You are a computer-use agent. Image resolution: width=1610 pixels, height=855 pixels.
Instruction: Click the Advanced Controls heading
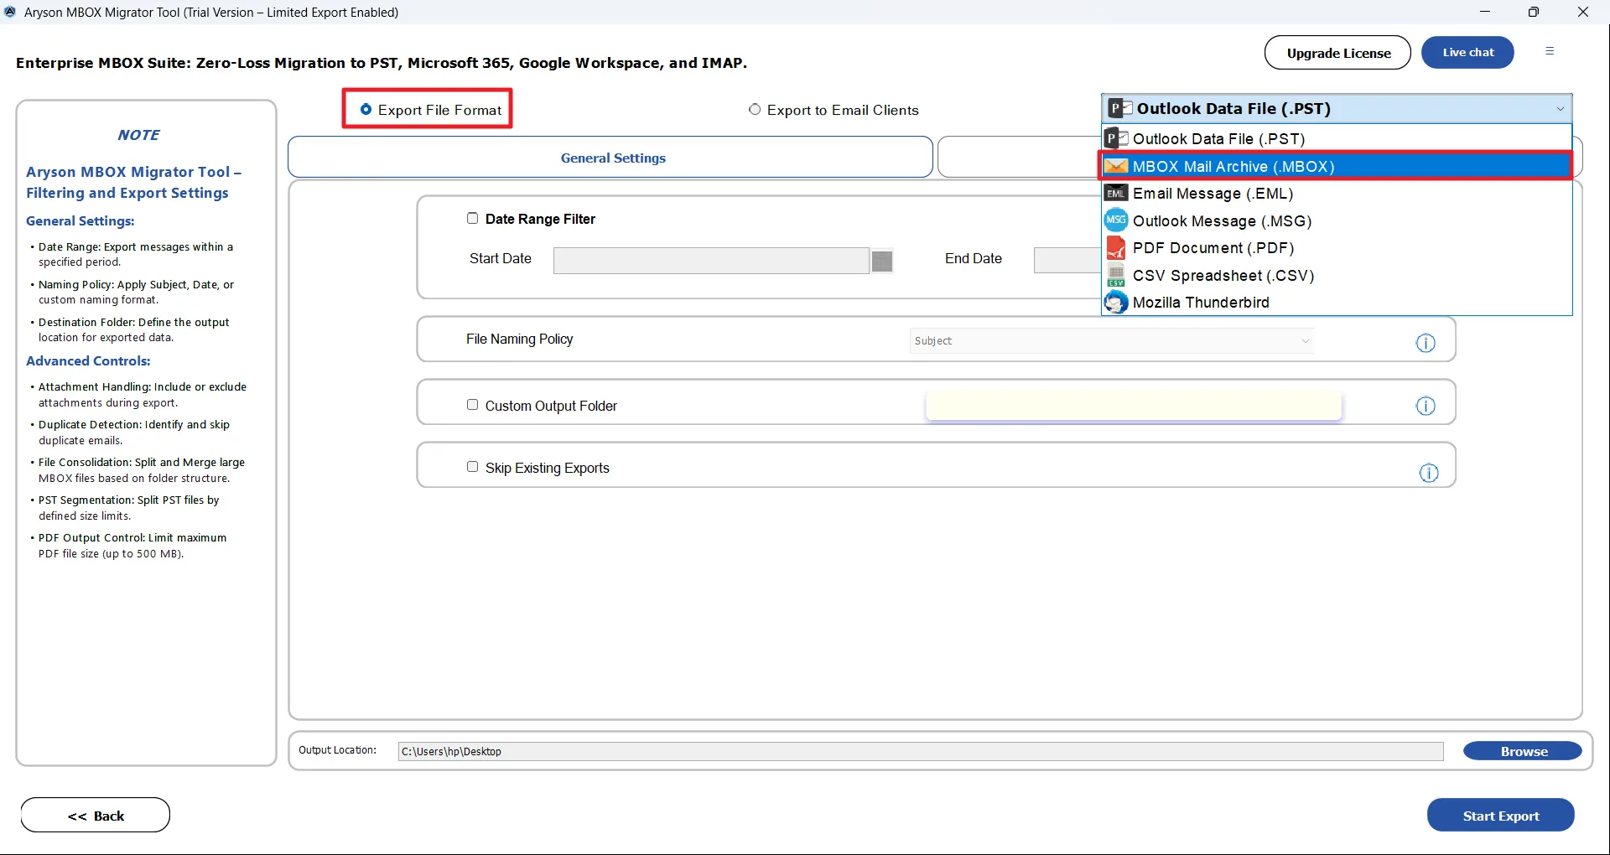pos(88,360)
